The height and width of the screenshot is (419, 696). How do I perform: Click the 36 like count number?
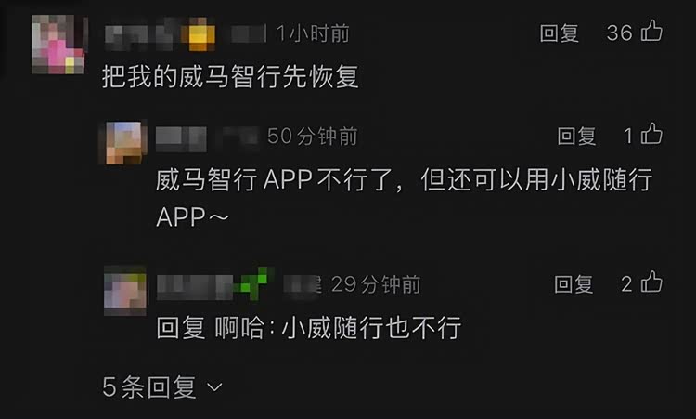pos(619,33)
